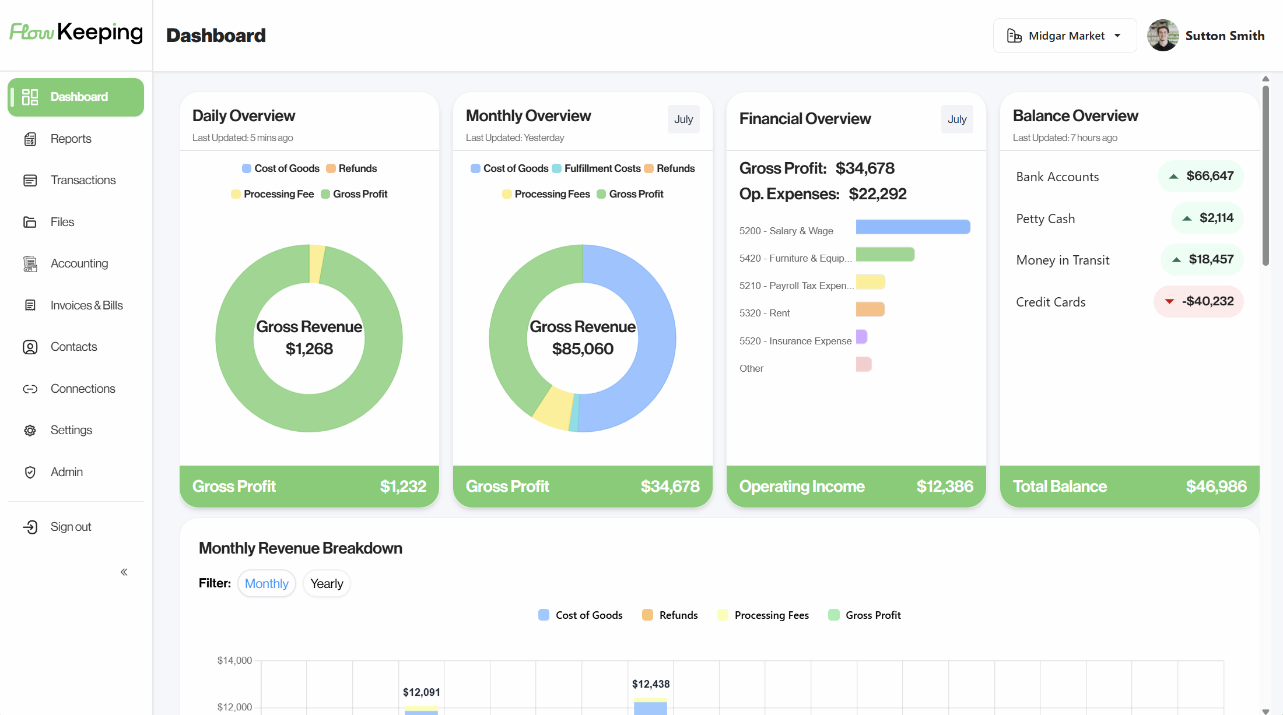Click the green Furniture & Equip bar
Viewport: 1283px width, 715px height.
[885, 255]
